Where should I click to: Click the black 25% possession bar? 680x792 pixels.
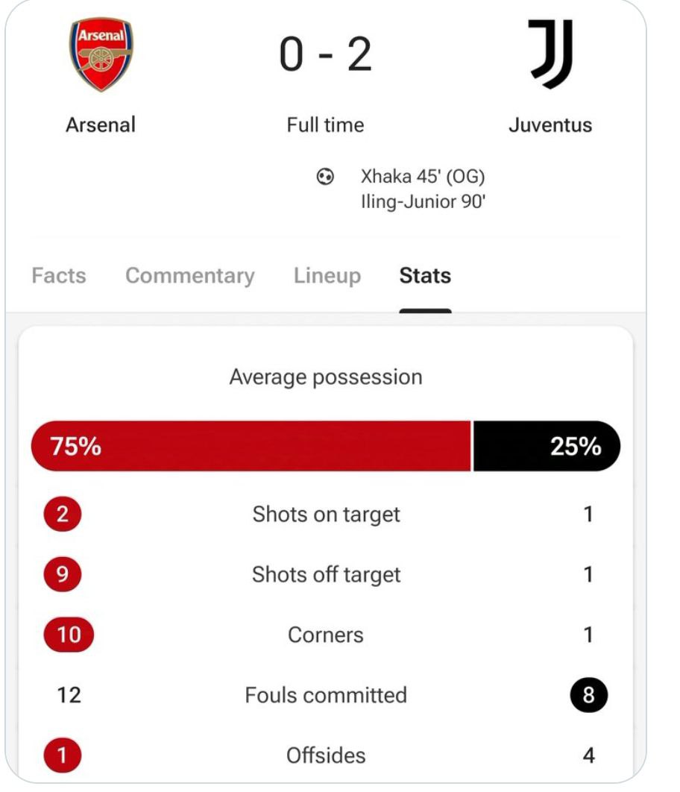pos(547,447)
